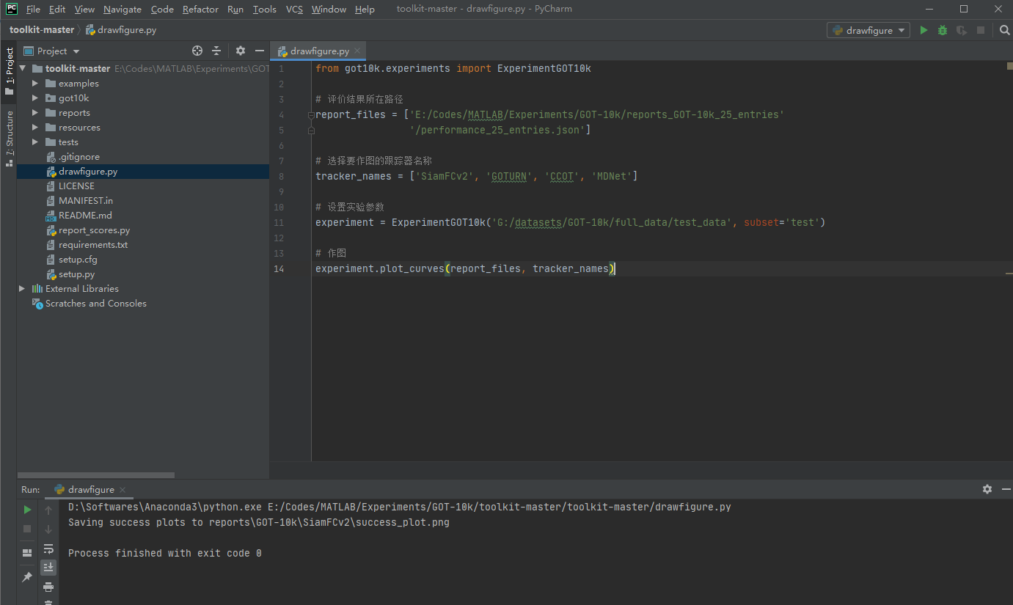The image size is (1013, 605).
Task: Run with coverage icon in top toolbar
Action: point(962,30)
